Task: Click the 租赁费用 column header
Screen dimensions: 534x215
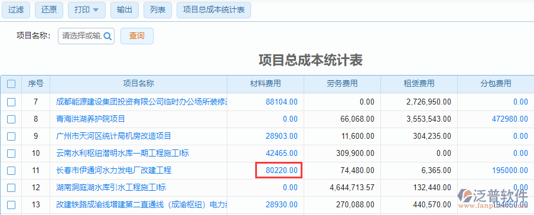Action: [419, 84]
